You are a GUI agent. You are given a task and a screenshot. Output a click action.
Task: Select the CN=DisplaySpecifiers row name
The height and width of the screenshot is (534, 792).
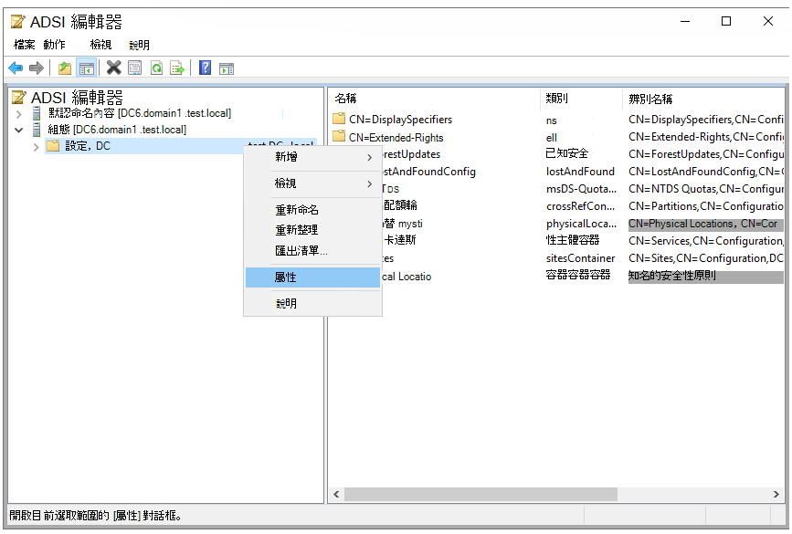coord(400,120)
